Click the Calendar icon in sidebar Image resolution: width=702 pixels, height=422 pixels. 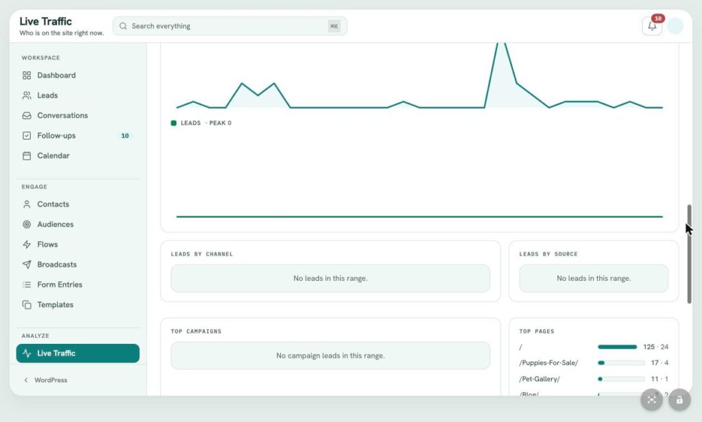(27, 156)
